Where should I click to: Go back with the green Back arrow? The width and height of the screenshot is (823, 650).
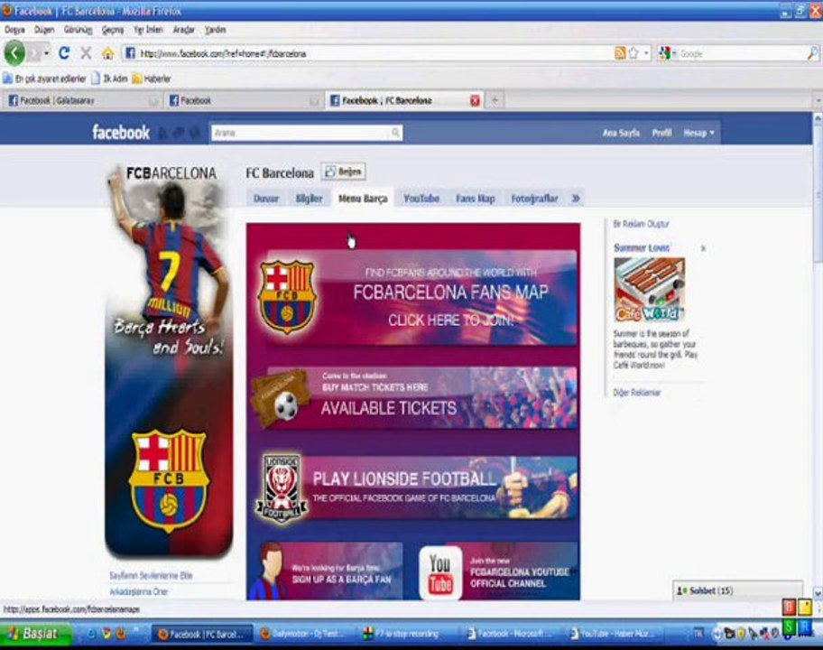(x=14, y=53)
